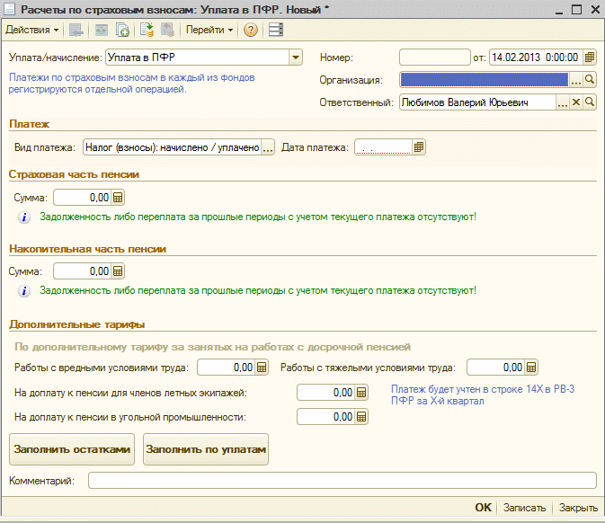Expand the Уплата/начисление dropdown
Image resolution: width=605 pixels, height=523 pixels.
(x=295, y=58)
